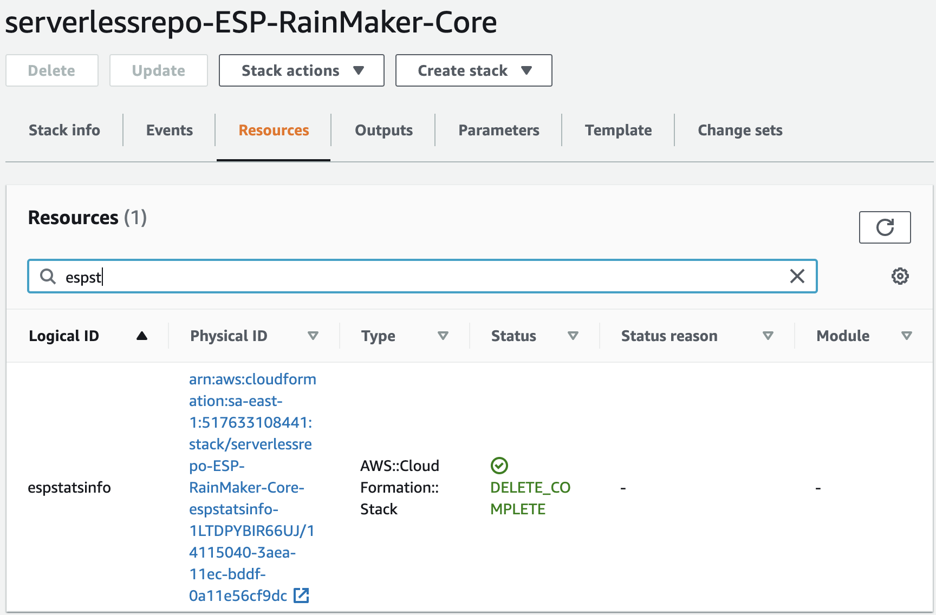Open table preferences gear icon
Screen dimensions: 936x615
coord(900,276)
